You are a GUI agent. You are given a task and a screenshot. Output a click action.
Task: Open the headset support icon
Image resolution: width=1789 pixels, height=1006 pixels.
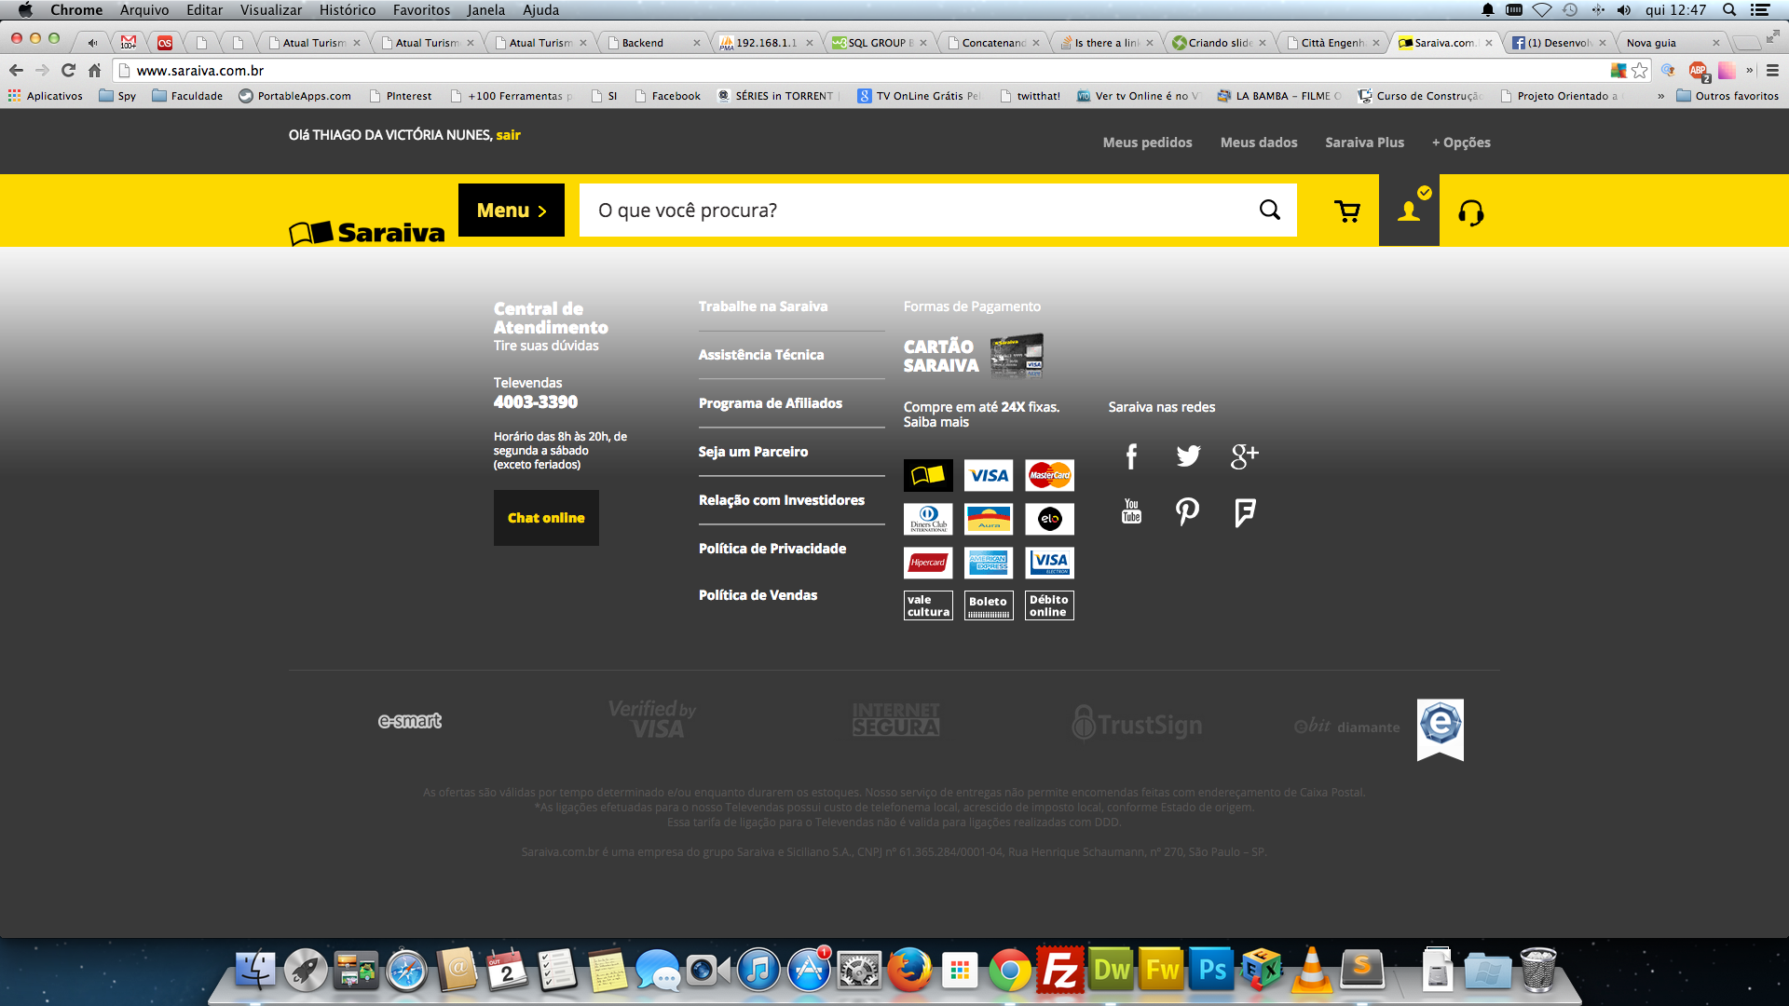pyautogui.click(x=1471, y=213)
